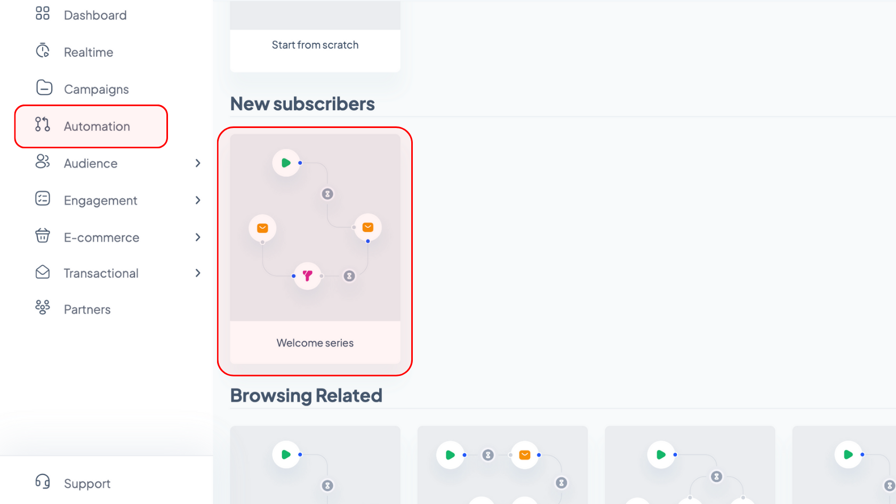Click the Transactional envelope icon
Screen dimensions: 896x504
[x=43, y=272]
